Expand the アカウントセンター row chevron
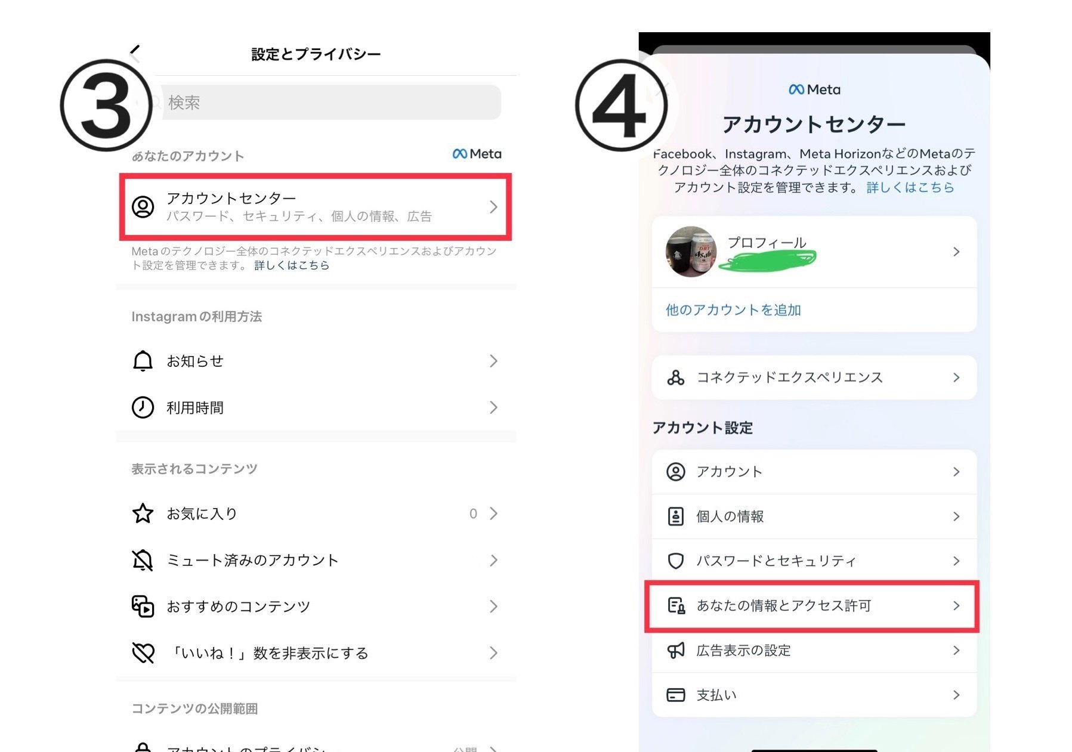This screenshot has width=1072, height=752. 493,208
